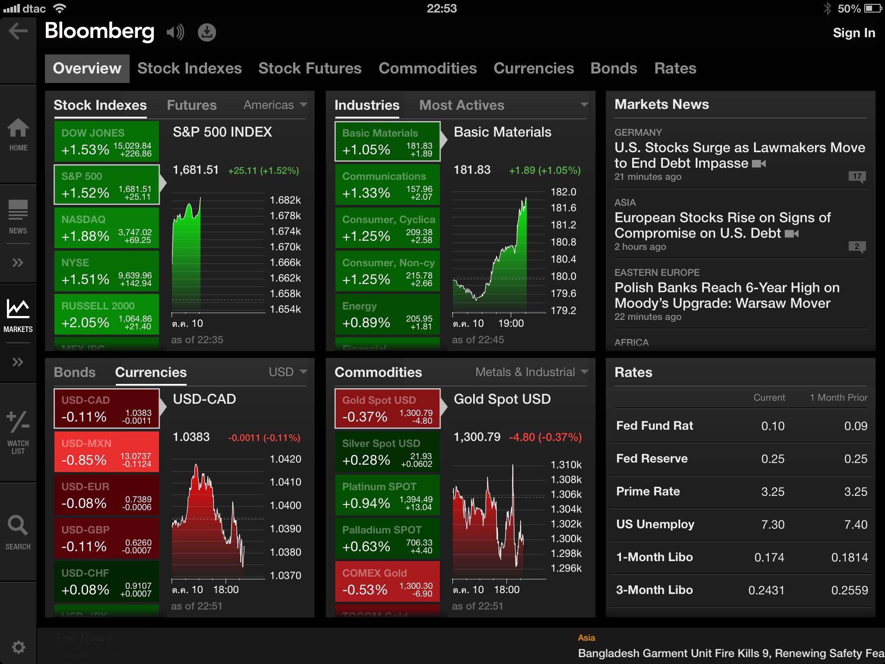Select the Fed Fund Rate row

pos(741,426)
